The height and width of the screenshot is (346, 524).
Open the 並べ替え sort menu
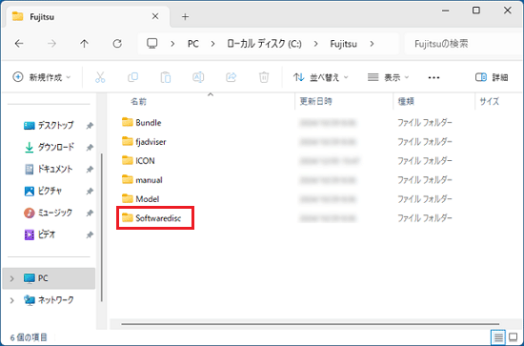(x=320, y=77)
